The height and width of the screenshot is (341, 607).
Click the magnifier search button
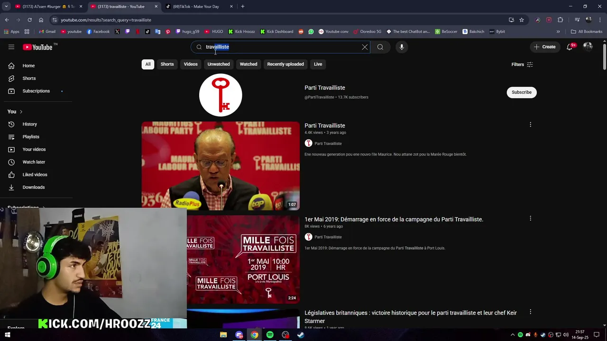point(380,47)
